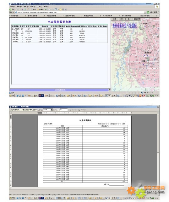Open the IE Favorites (收藏夹) toolbar button
Image resolution: width=169 pixels, height=202 pixels.
[41, 9]
